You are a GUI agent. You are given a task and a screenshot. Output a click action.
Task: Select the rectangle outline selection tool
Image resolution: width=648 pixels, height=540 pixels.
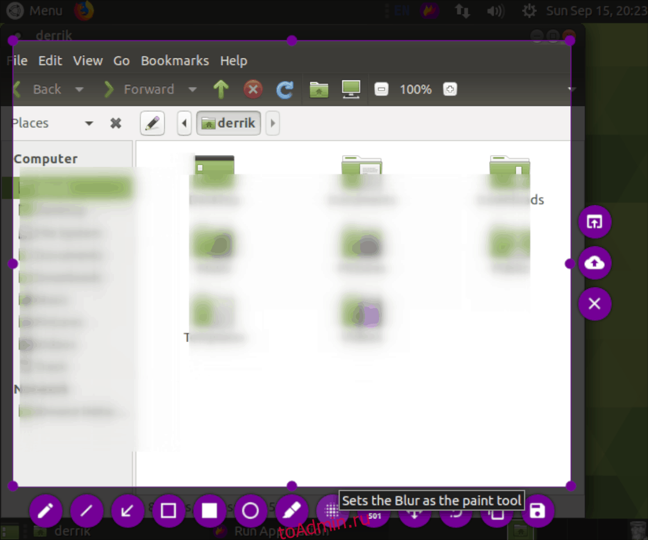tap(168, 511)
